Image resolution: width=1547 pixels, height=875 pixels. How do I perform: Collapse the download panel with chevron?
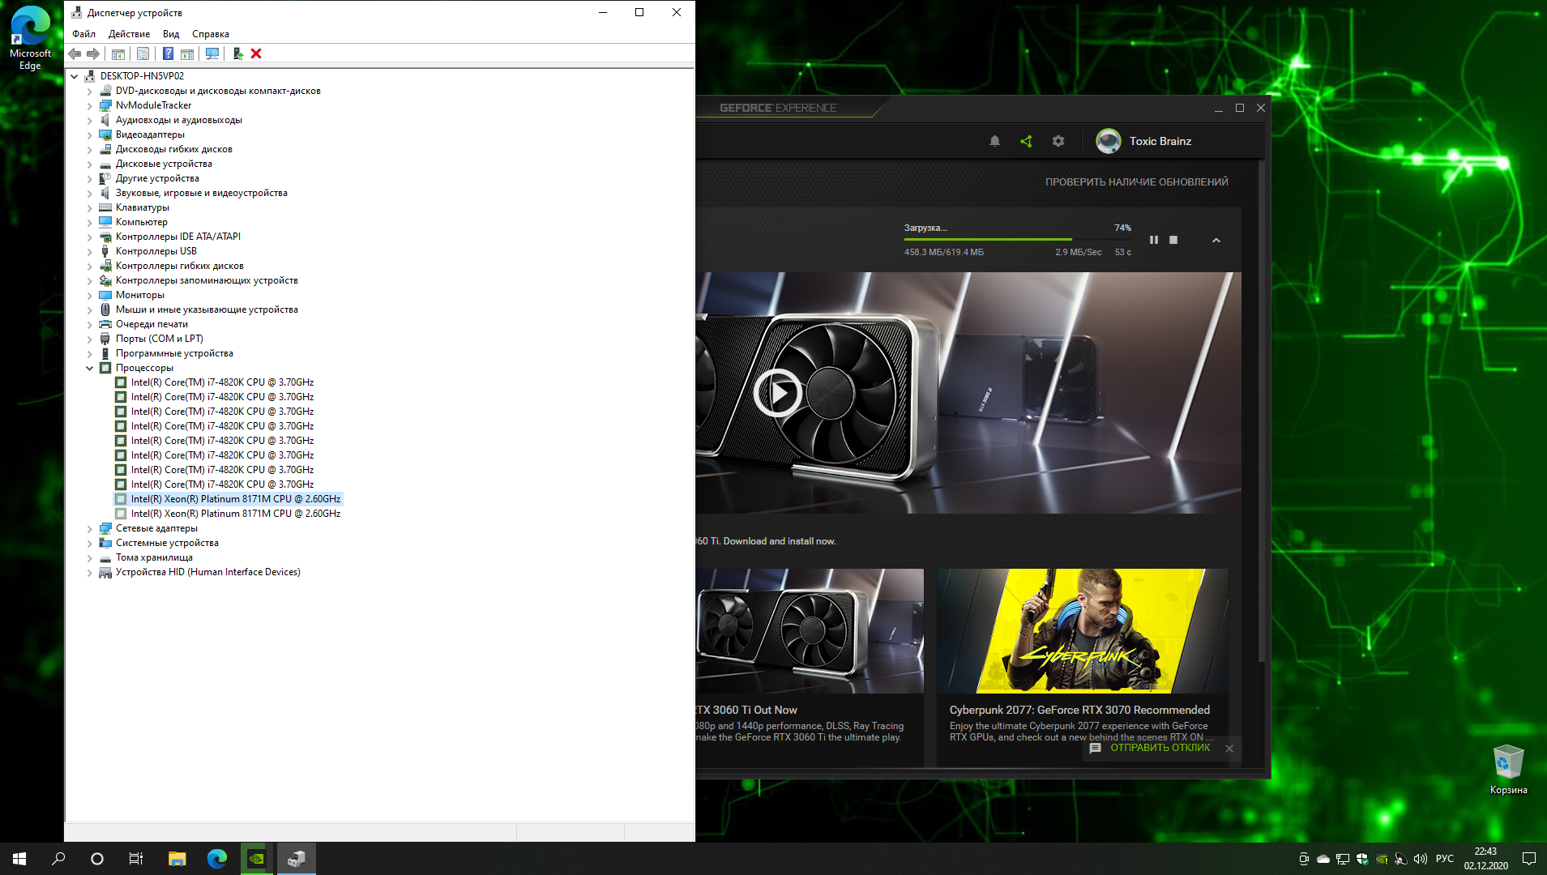pos(1216,240)
